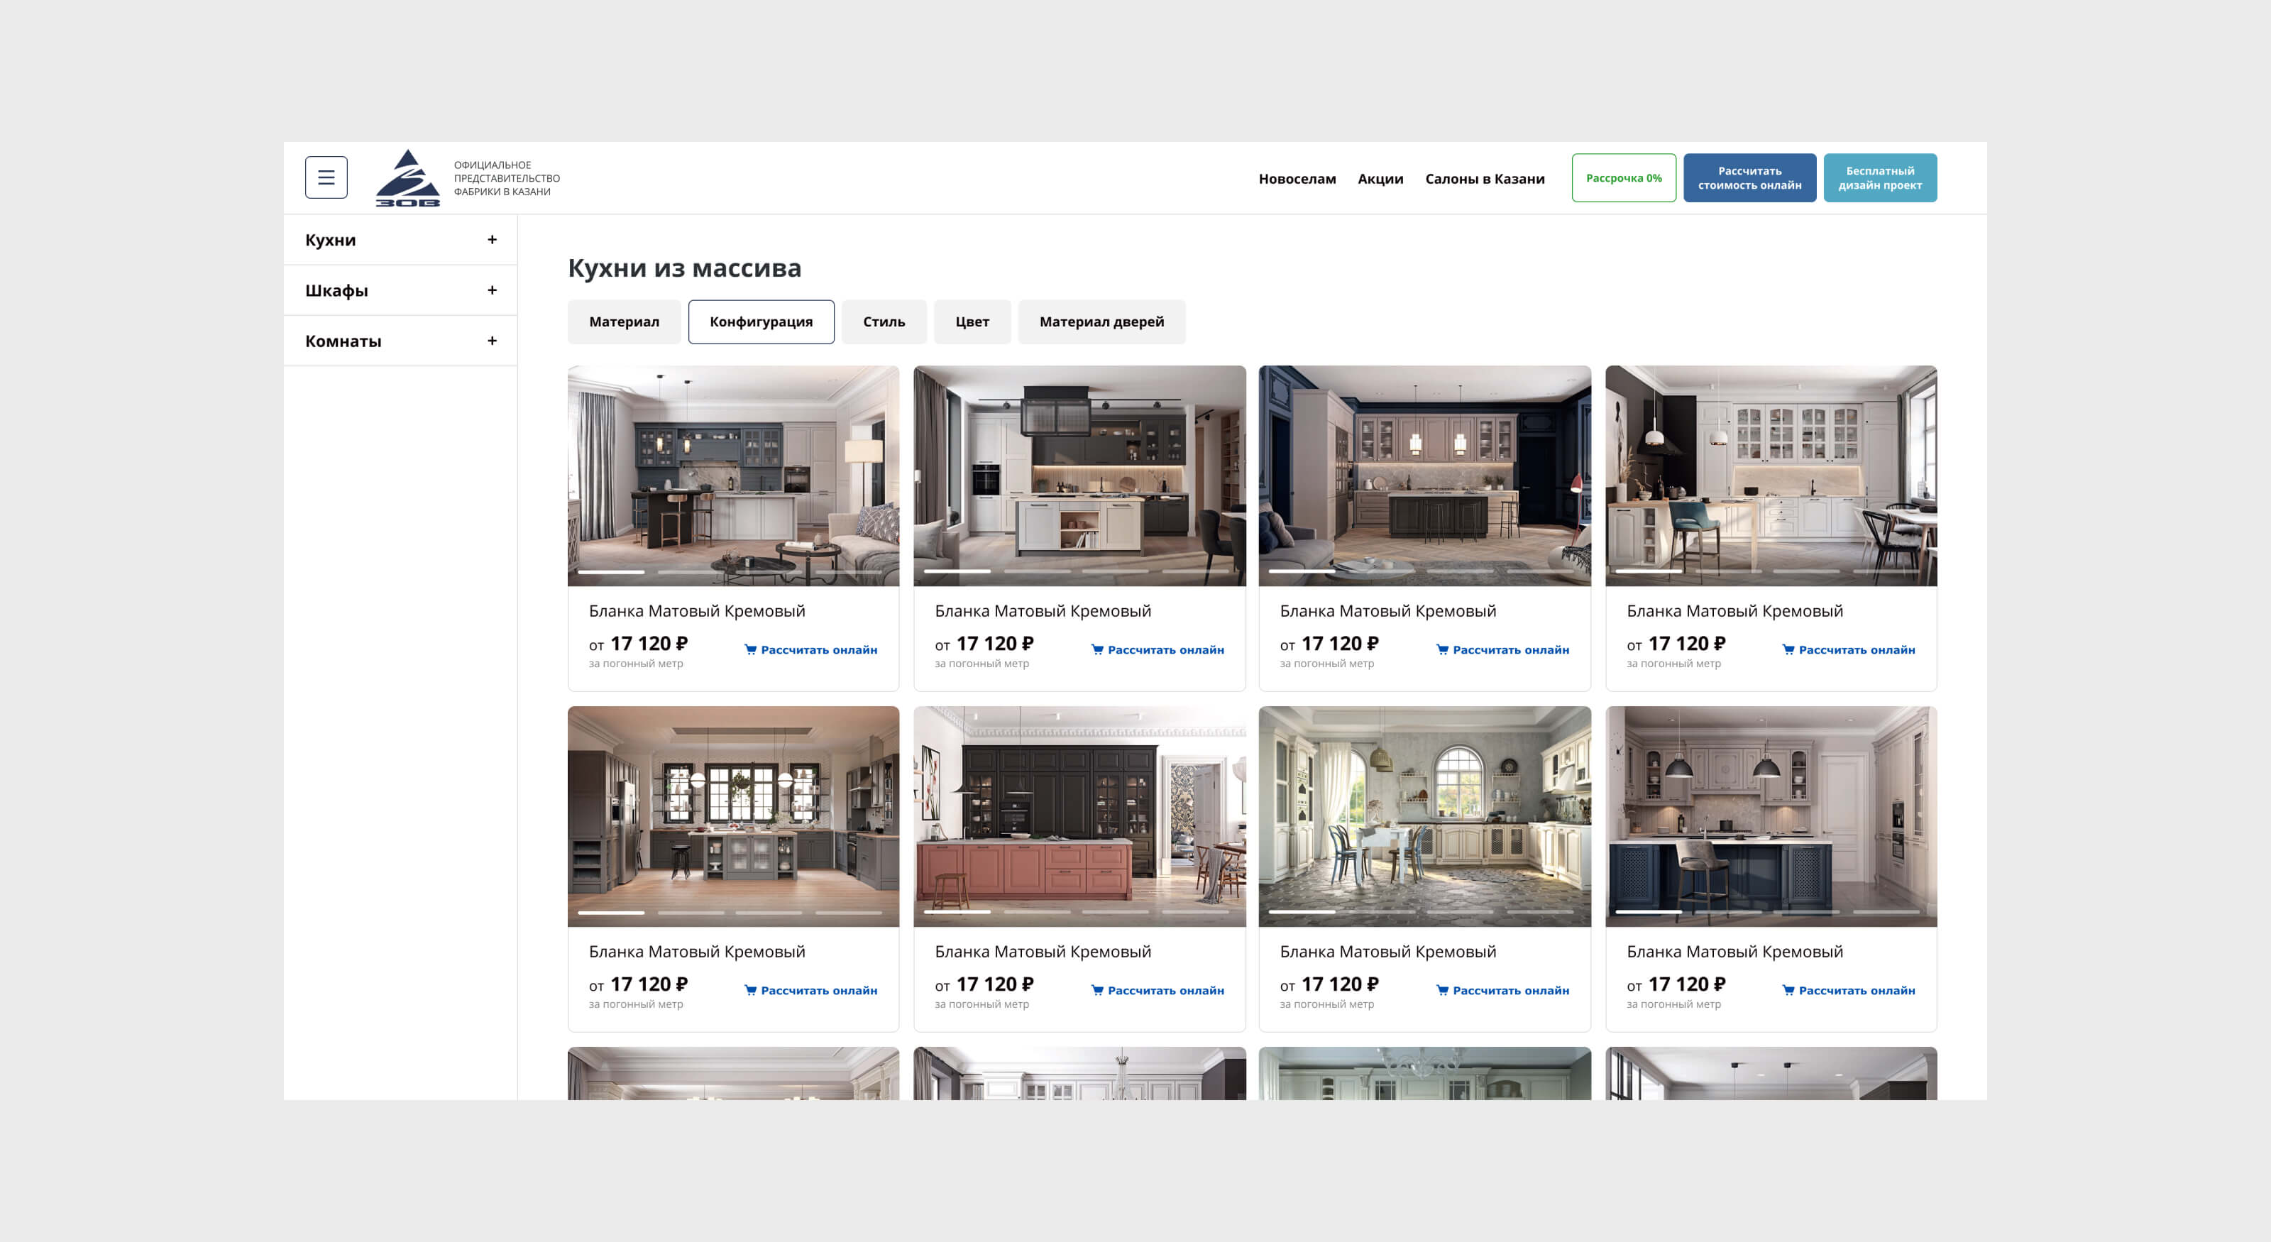Open kitchen photo with arched window
Image resolution: width=2271 pixels, height=1242 pixels.
pyautogui.click(x=1424, y=816)
